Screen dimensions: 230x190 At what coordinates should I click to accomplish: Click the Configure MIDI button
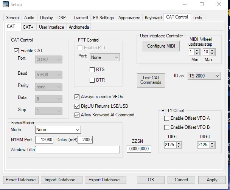[x=161, y=46]
